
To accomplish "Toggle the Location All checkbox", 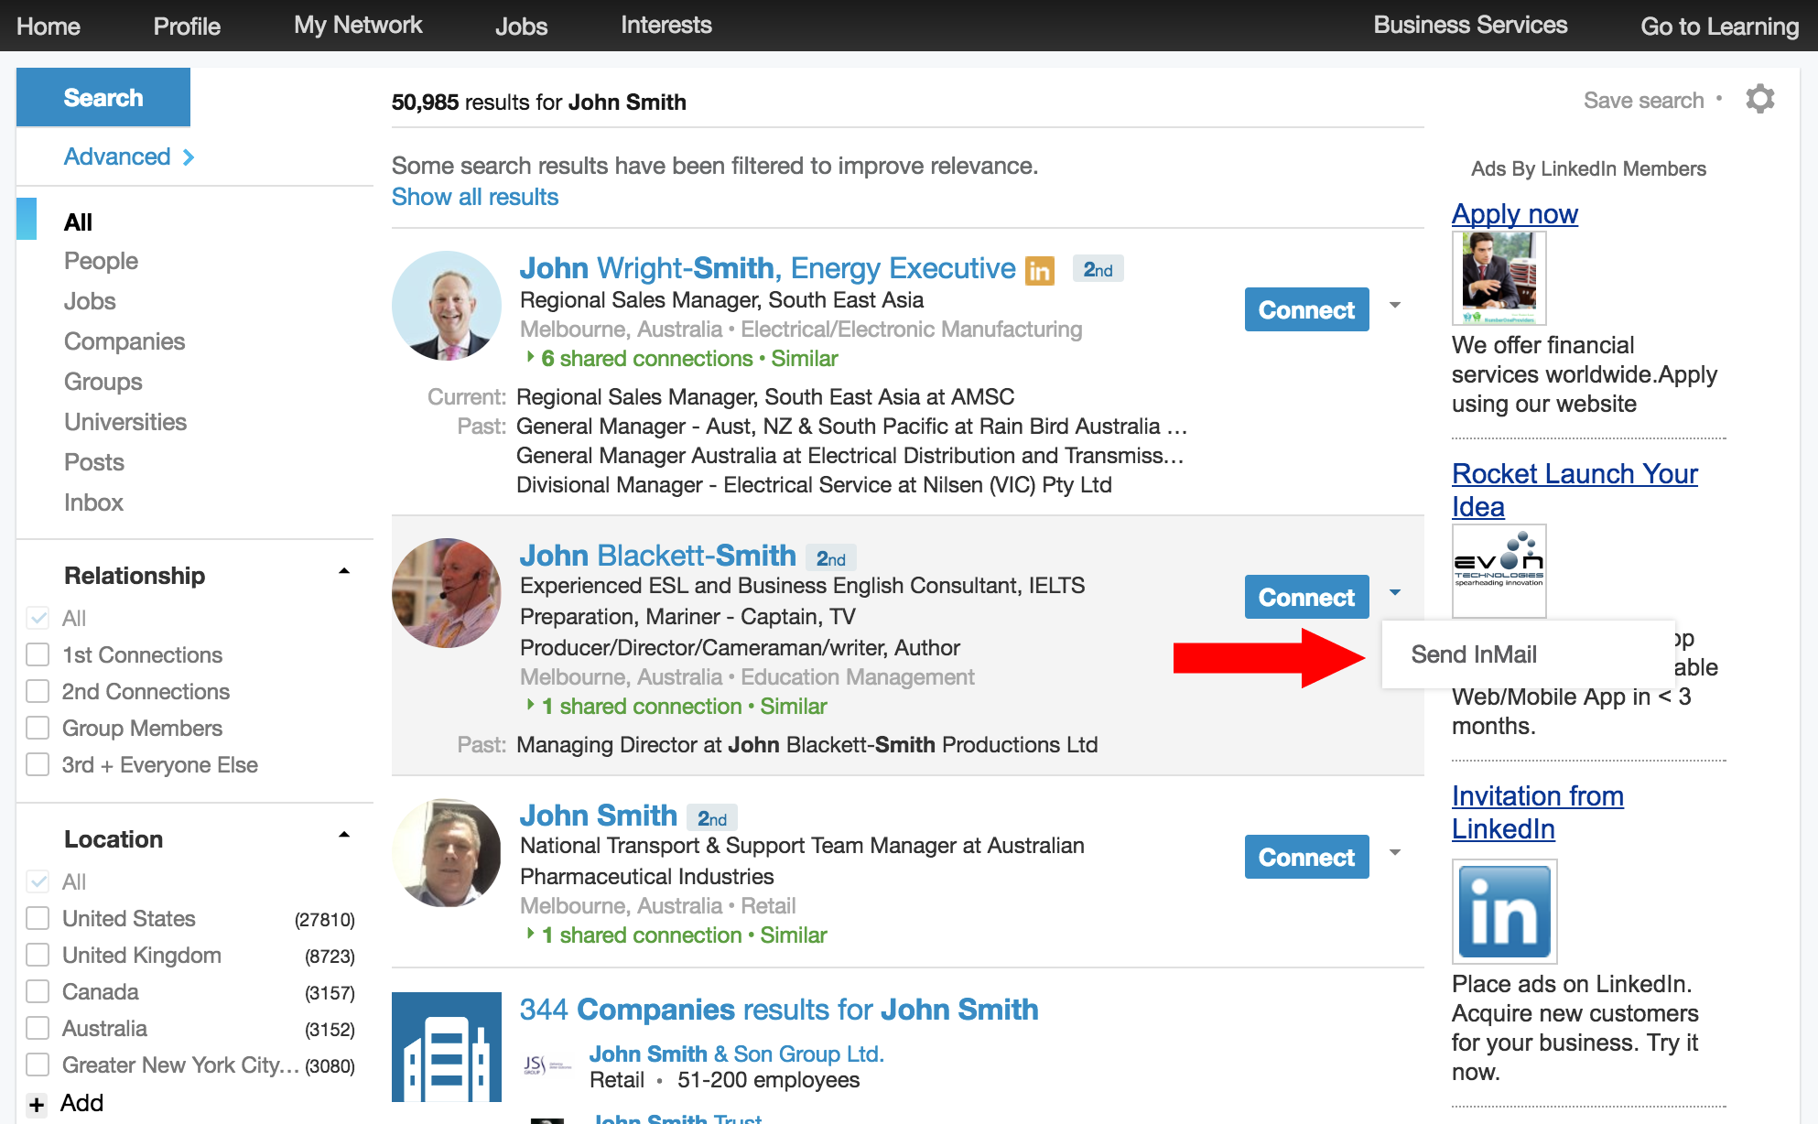I will click(x=38, y=881).
